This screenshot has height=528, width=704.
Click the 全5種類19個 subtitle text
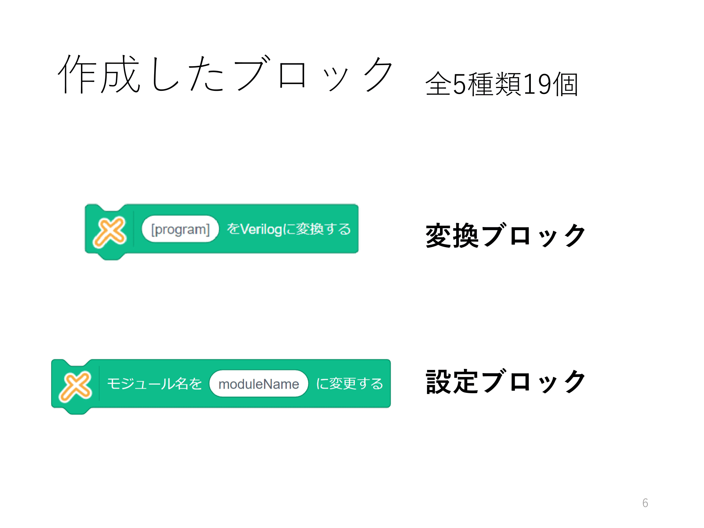502,84
